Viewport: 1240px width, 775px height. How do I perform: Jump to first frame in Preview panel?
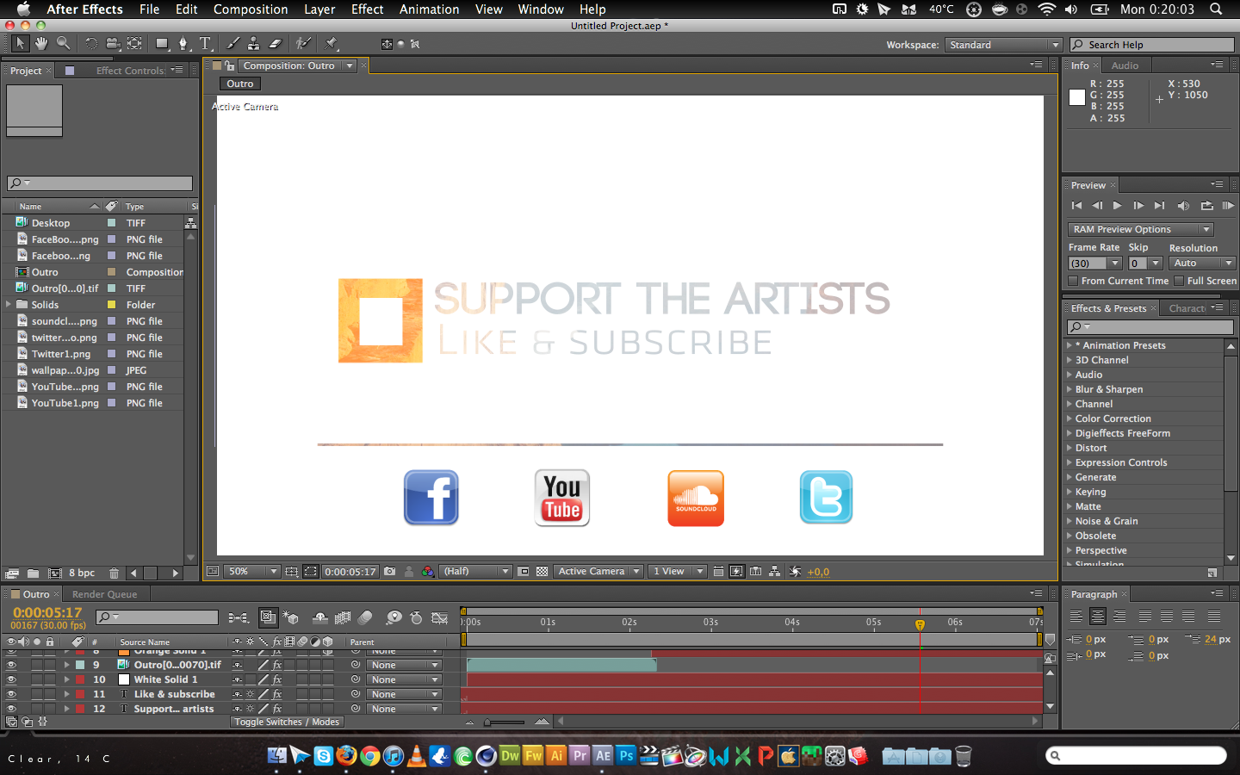click(x=1076, y=206)
